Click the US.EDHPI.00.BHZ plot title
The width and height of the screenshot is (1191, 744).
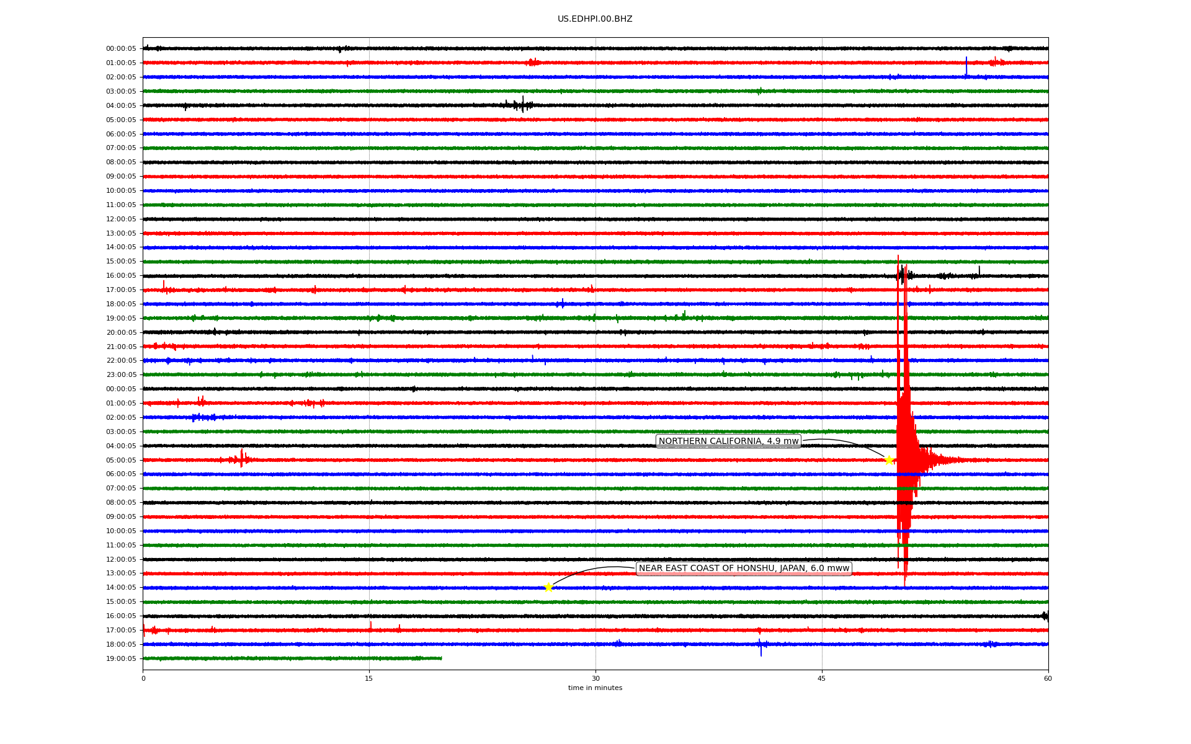click(595, 19)
